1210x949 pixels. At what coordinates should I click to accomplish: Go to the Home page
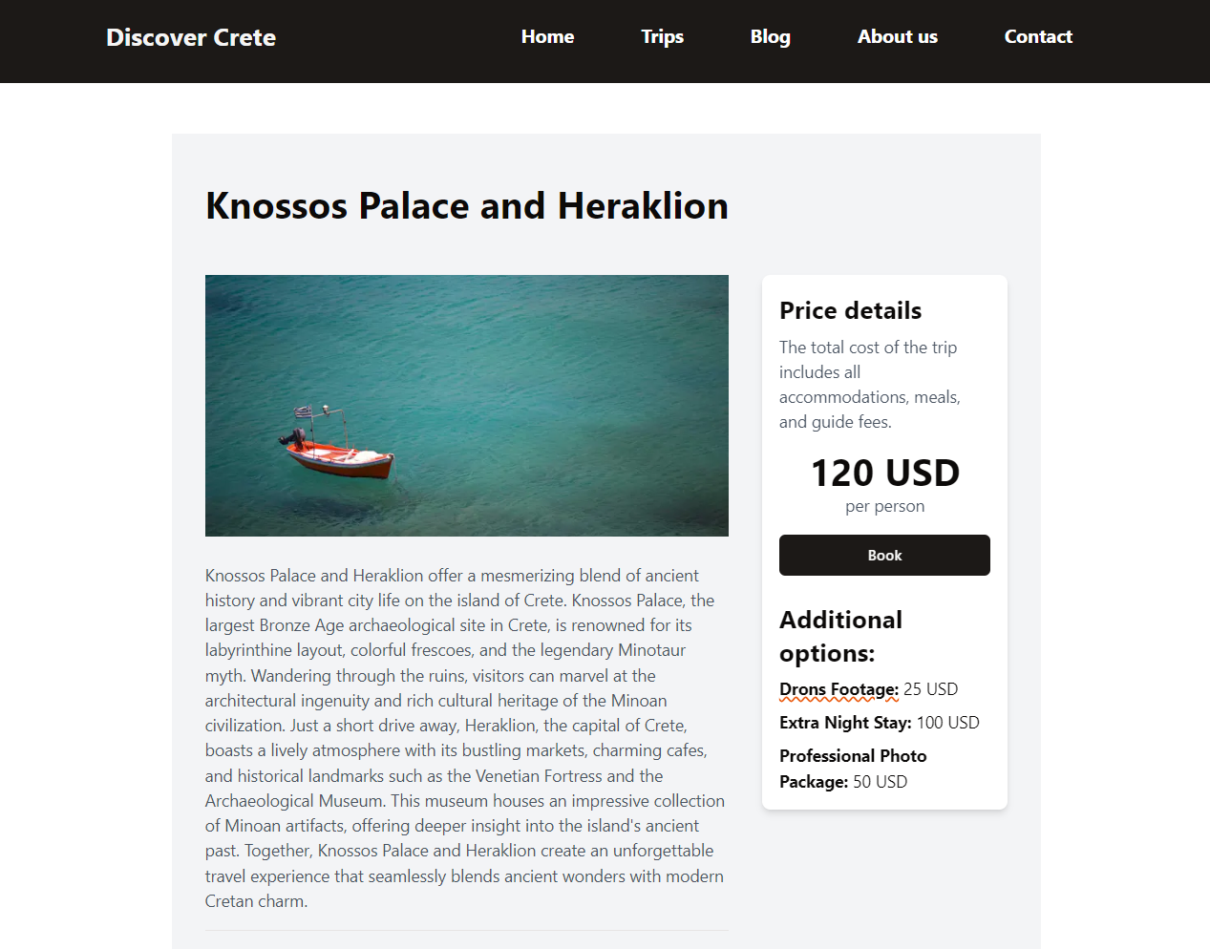pyautogui.click(x=547, y=37)
